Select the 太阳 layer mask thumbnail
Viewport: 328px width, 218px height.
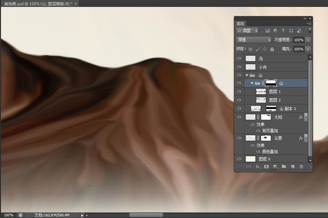[266, 117]
